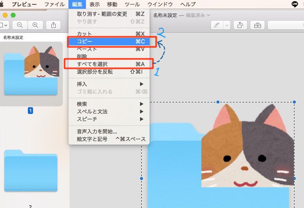Show the markup toolbox button

pos(257,25)
